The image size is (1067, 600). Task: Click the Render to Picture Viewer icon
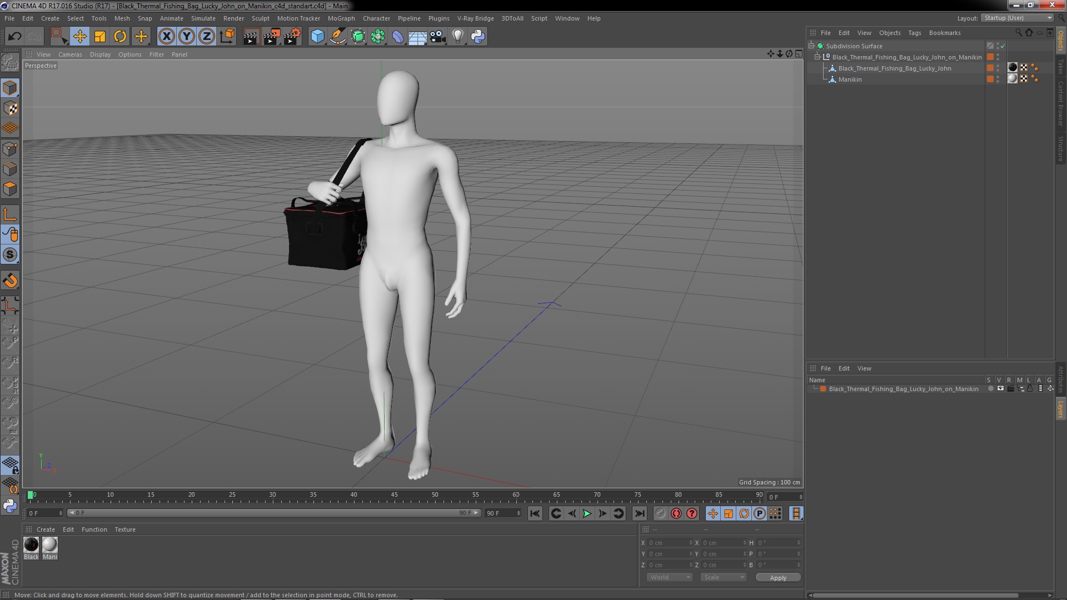tap(272, 37)
